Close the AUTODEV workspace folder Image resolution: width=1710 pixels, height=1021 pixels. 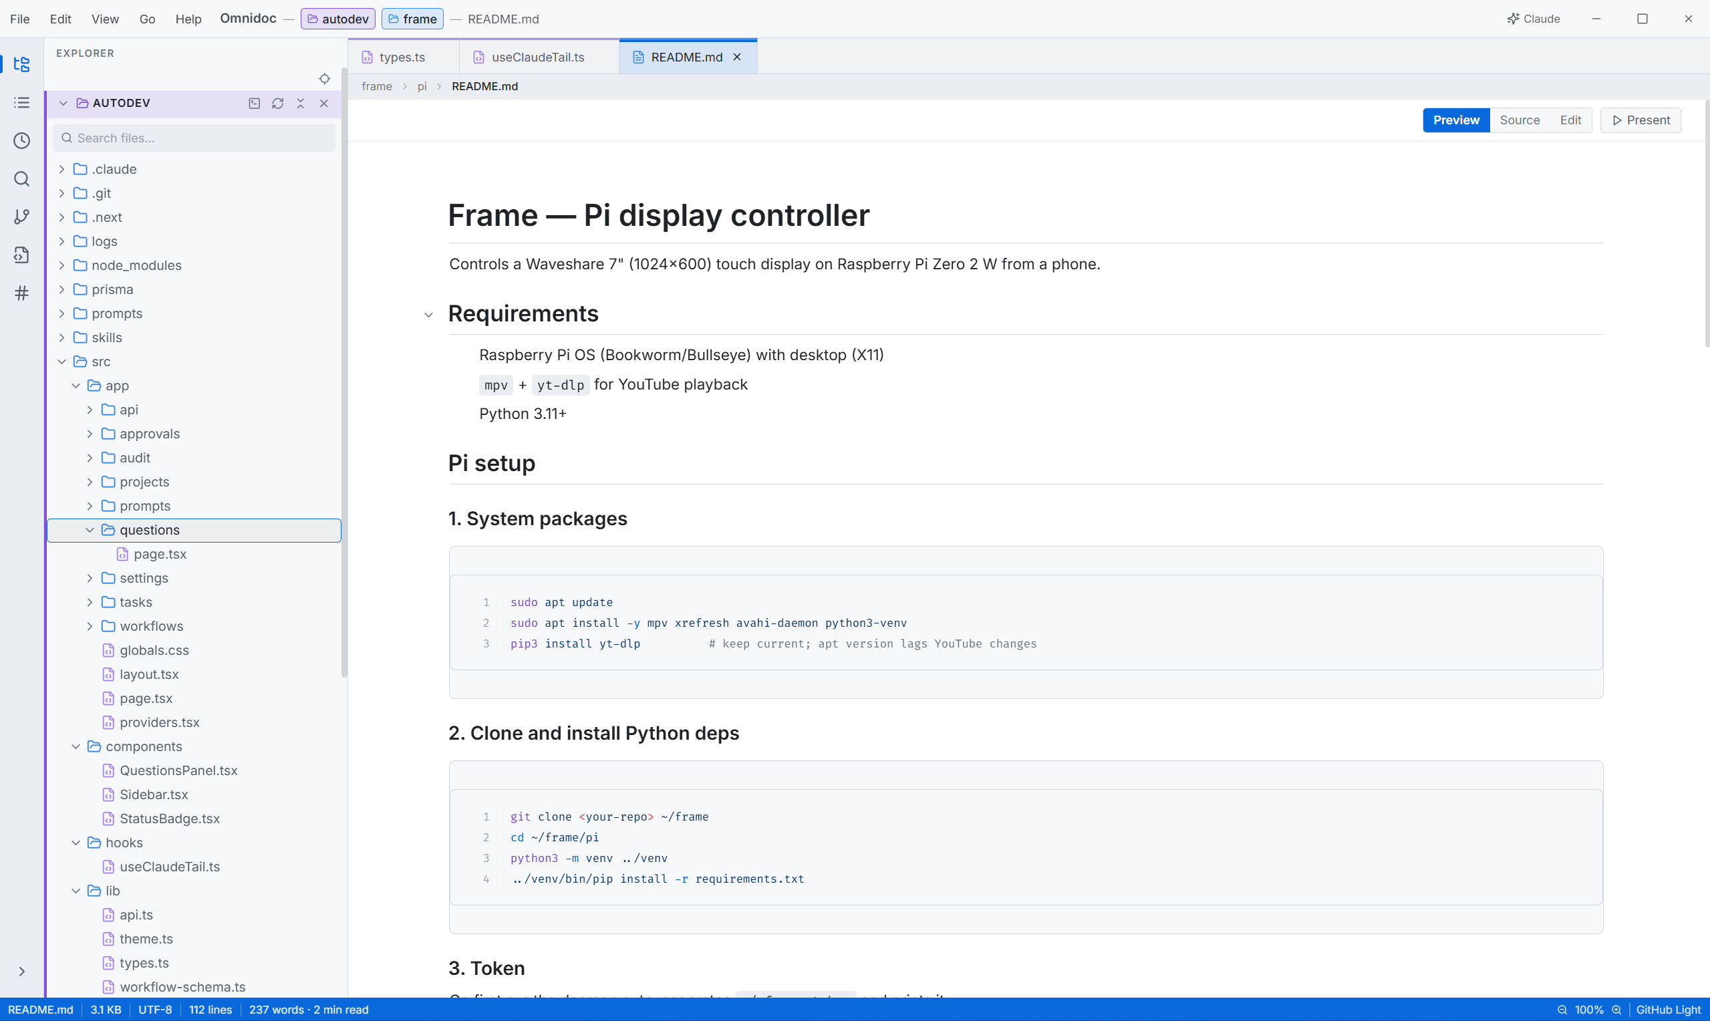324,103
